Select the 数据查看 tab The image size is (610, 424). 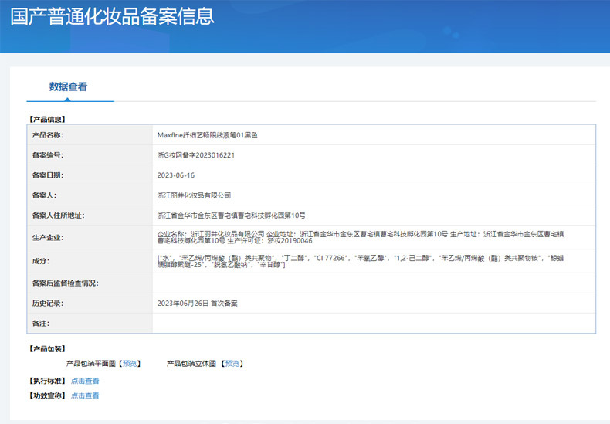[68, 86]
